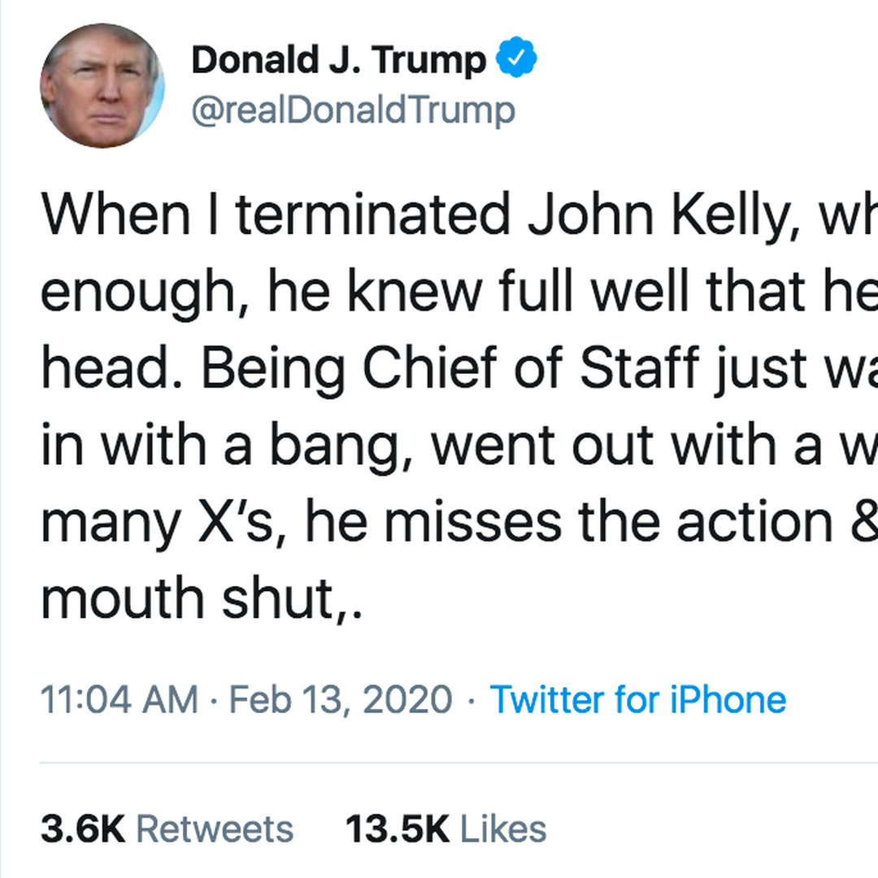Click the 13.5K like count number
The image size is (878, 878).
coord(397,830)
